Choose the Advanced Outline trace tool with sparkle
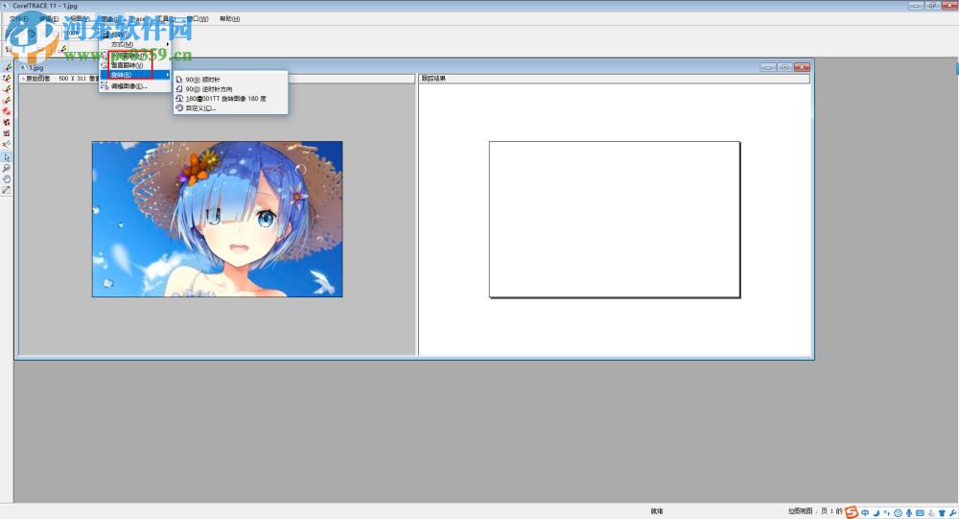 [7, 79]
